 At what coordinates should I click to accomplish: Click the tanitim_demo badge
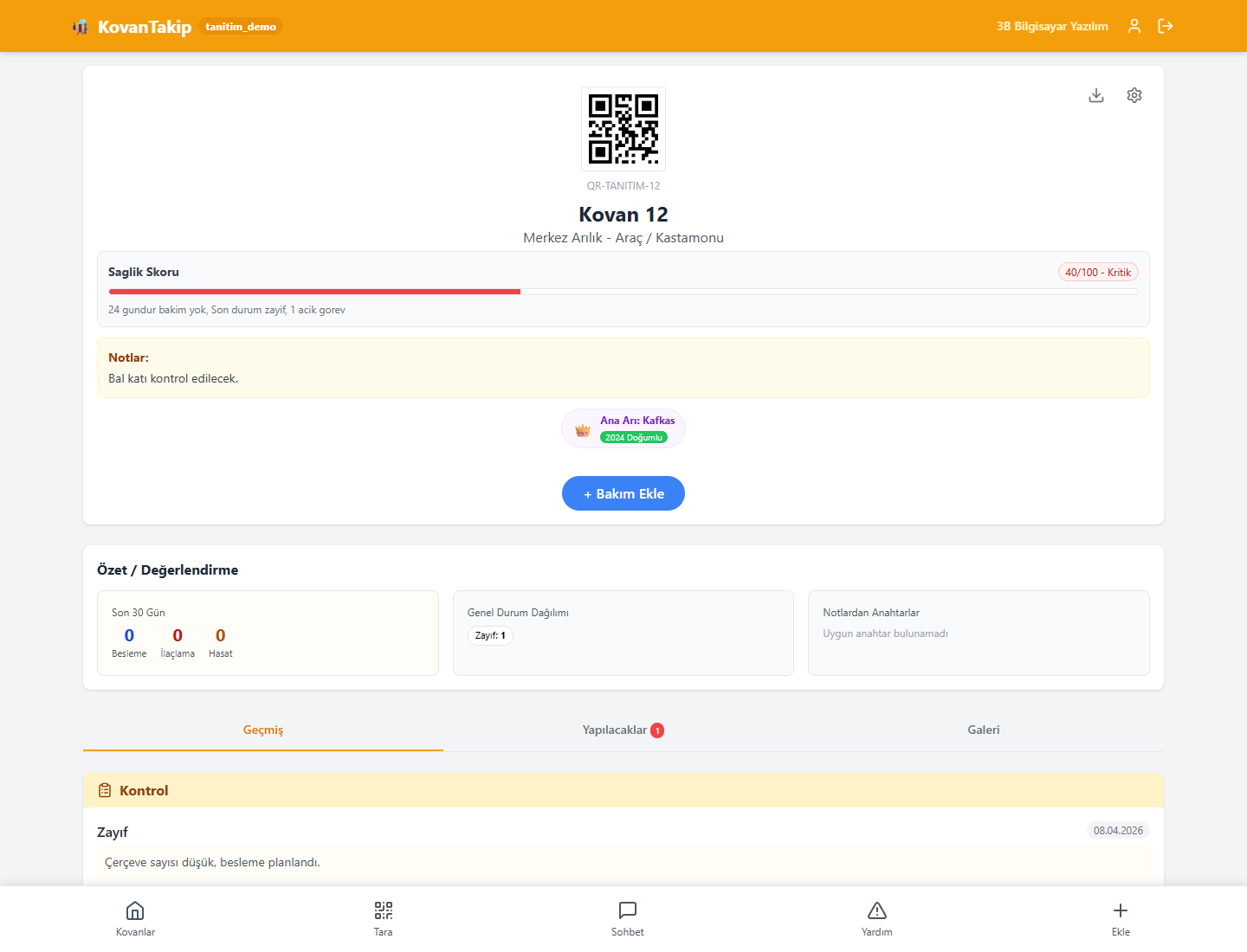(241, 26)
